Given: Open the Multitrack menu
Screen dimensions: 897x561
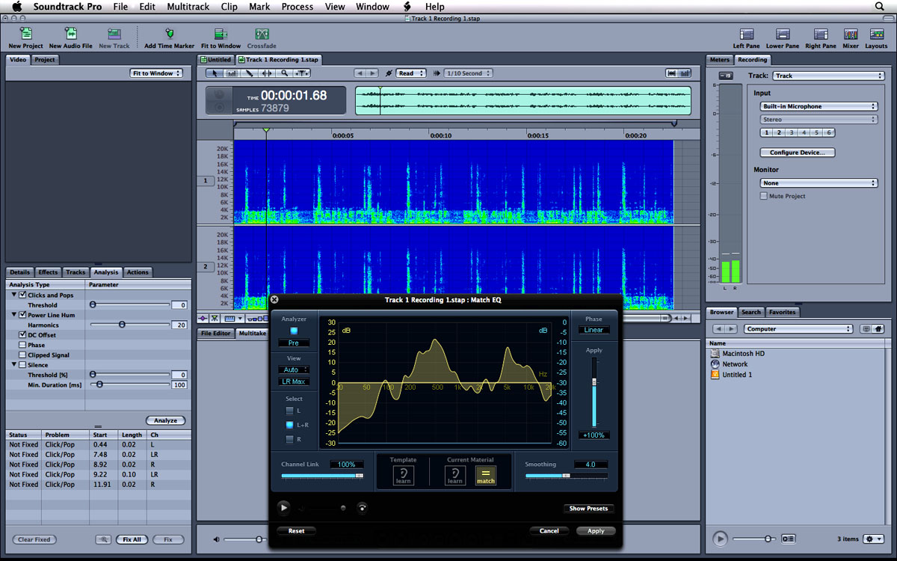Looking at the screenshot, I should click(188, 7).
